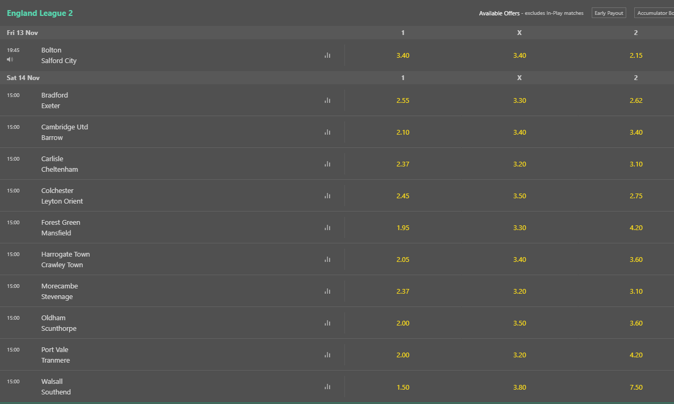Image resolution: width=674 pixels, height=404 pixels.
Task: Select Bolton home win odds 3.40
Action: pos(403,55)
